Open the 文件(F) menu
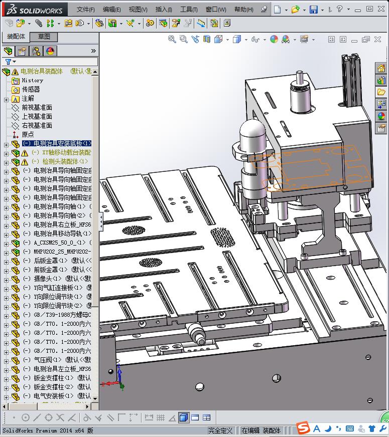The width and height of the screenshot is (389, 437). click(86, 10)
